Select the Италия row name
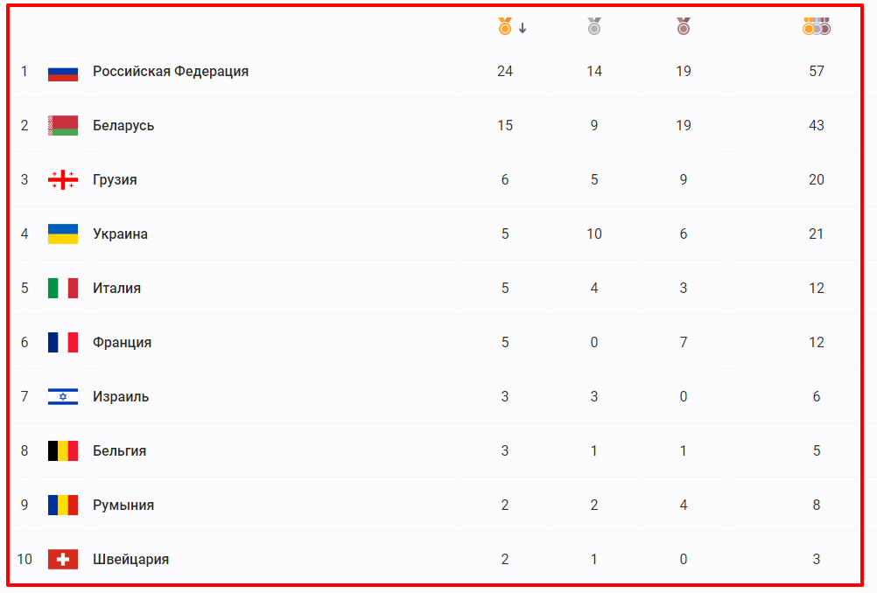 click(116, 289)
